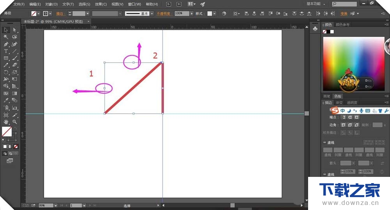This screenshot has height=210, width=390.
Task: Open 对象(O) menu
Action: pyautogui.click(x=51, y=4)
